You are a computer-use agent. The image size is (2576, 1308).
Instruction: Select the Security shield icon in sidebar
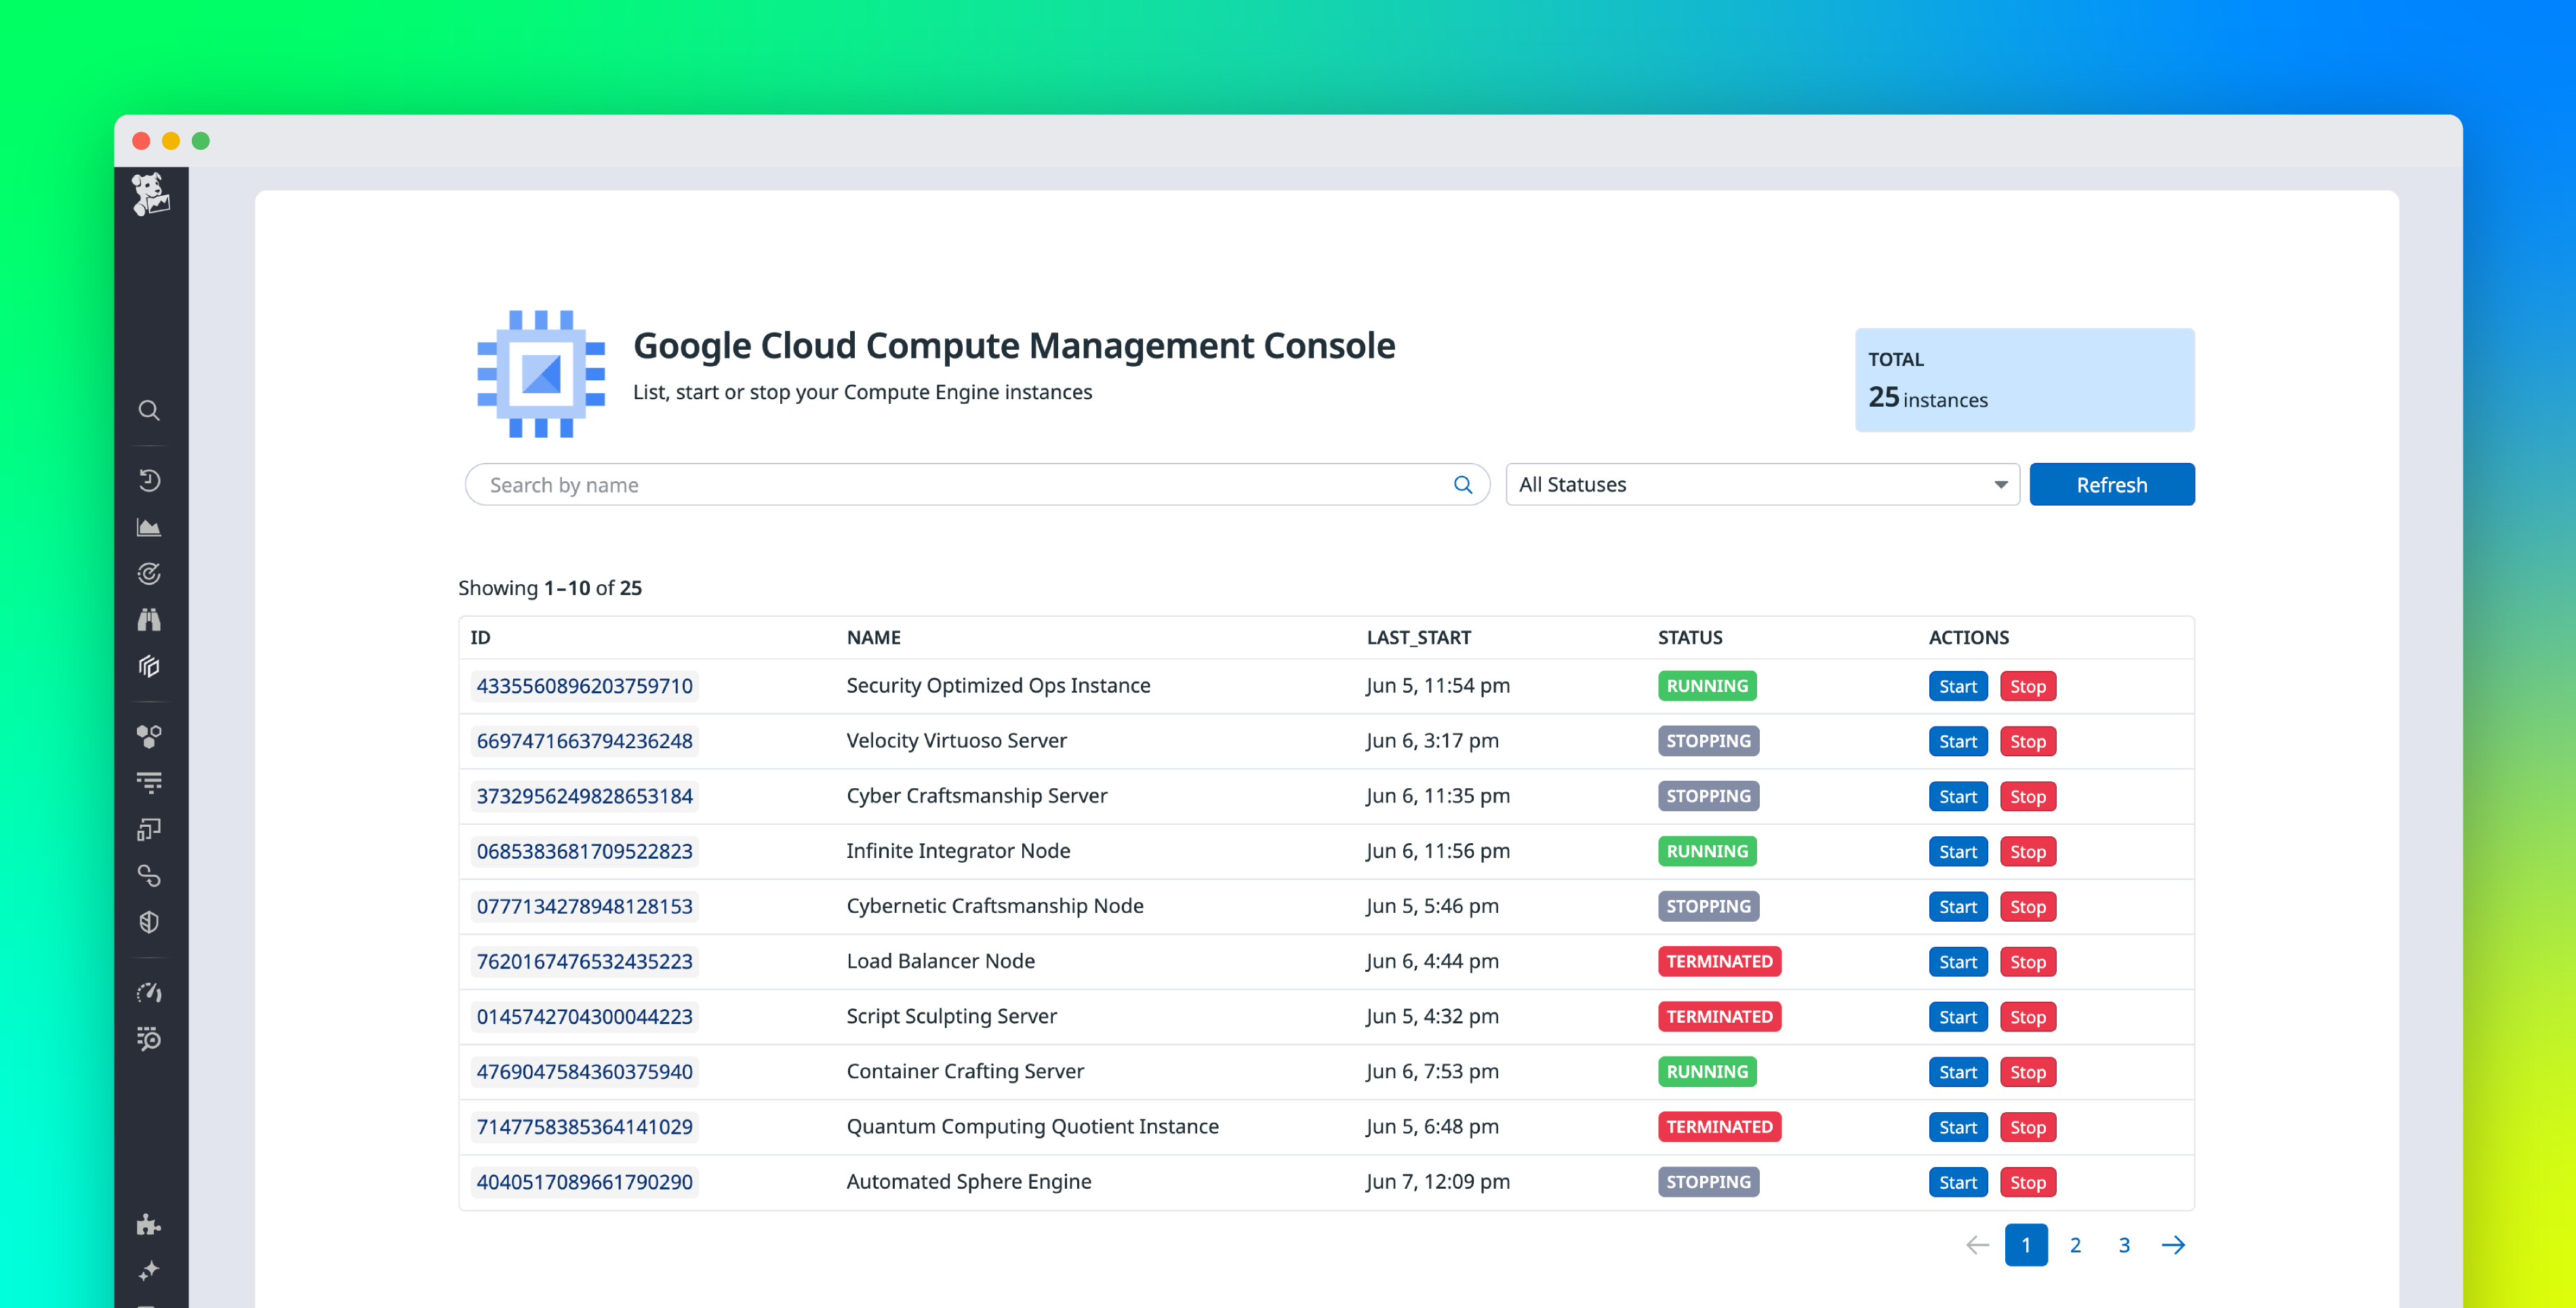(x=150, y=922)
